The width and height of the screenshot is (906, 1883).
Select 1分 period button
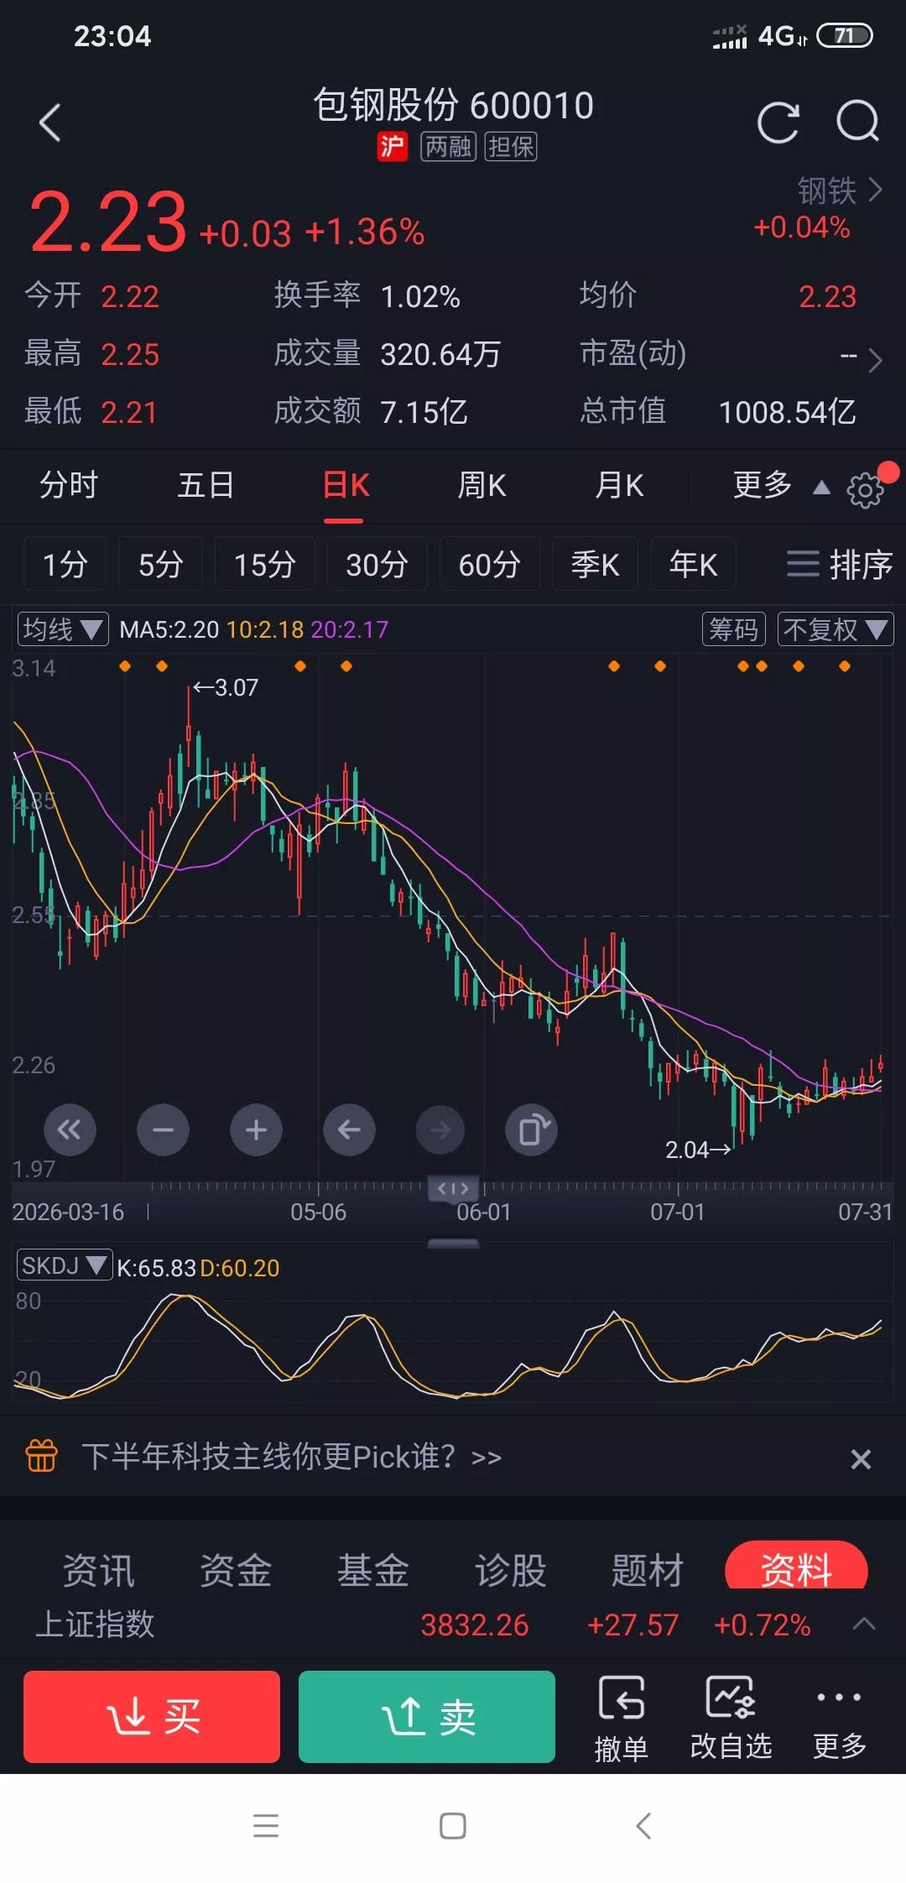pyautogui.click(x=65, y=564)
